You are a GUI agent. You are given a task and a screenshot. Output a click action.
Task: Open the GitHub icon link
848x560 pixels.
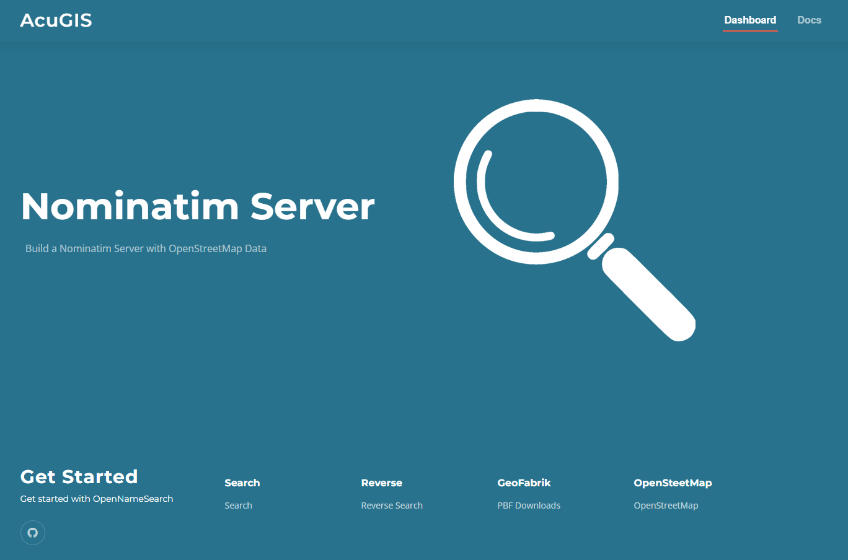pos(33,533)
